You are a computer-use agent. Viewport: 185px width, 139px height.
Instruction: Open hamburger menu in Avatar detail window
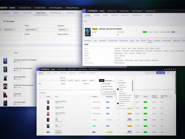[x=84, y=11]
